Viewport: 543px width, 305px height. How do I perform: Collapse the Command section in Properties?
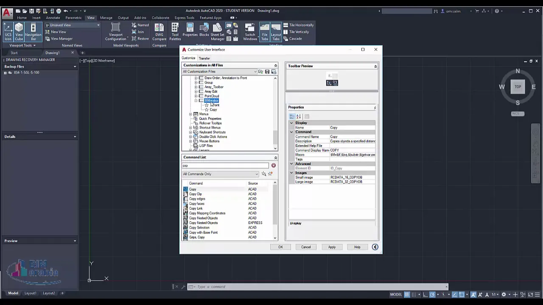(x=291, y=132)
